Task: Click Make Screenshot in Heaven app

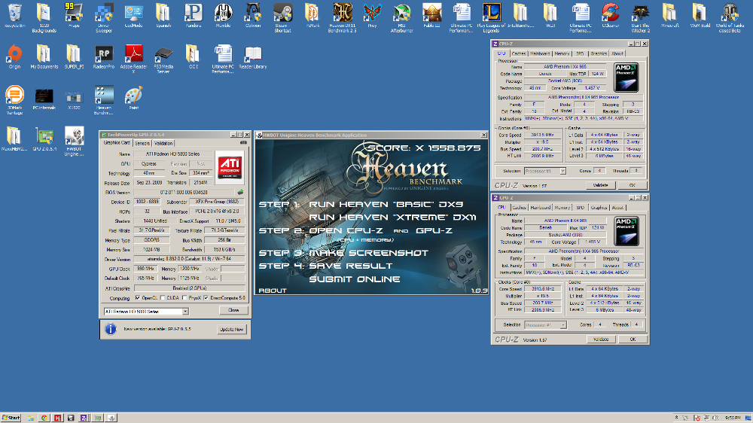Action: pos(368,253)
